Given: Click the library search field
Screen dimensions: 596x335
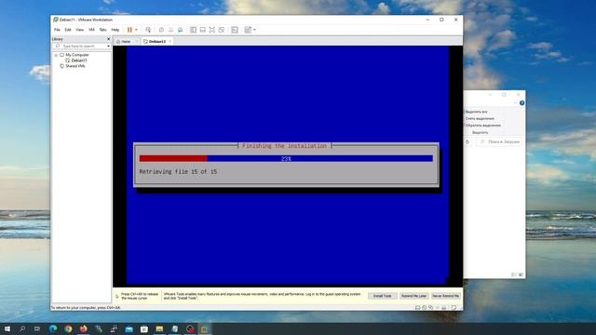Looking at the screenshot, I should click(80, 46).
